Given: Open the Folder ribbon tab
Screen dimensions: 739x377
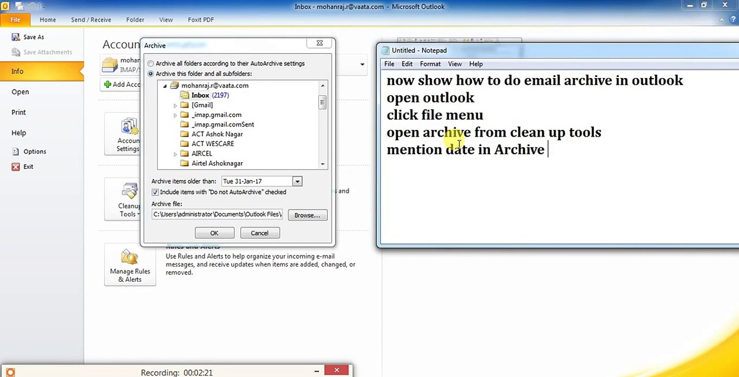Looking at the screenshot, I should point(135,19).
